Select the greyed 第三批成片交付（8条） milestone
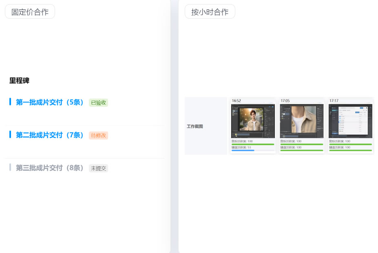Screen dimensions: 378x253 50,168
